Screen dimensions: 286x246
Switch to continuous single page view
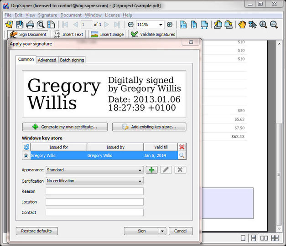click(254, 238)
